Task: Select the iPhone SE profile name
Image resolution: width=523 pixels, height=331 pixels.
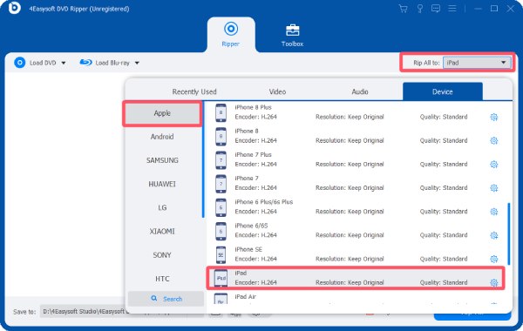Action: click(248, 249)
